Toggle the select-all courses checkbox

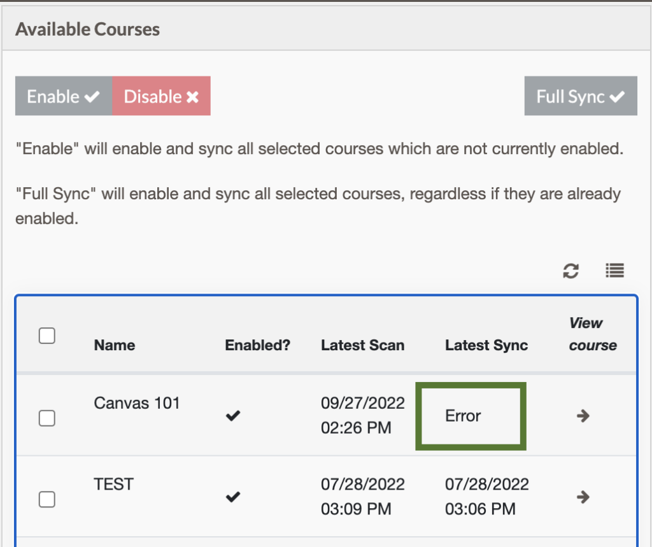(46, 336)
